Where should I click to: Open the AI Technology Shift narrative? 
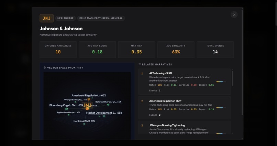pos(185,82)
